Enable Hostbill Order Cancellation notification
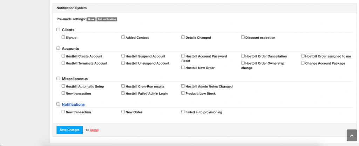 pos(243,56)
